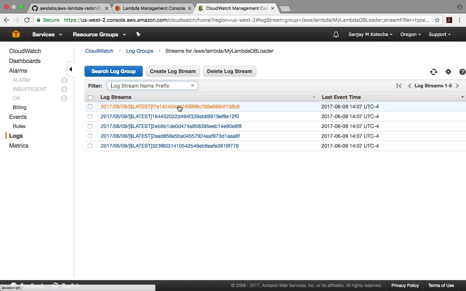Reload the browser page
Screen dimensions: 466x291
tap(27, 20)
